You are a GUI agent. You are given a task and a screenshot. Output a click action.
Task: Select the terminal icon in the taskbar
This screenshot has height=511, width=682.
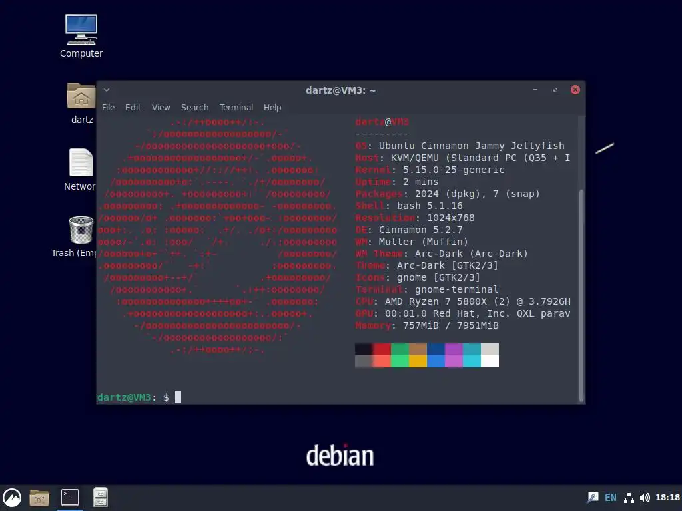pyautogui.click(x=69, y=498)
